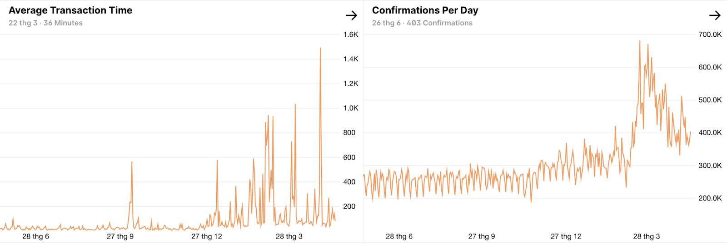727x244 pixels.
Task: Click 27 thg 12 label on left chart
Action: pos(206,236)
